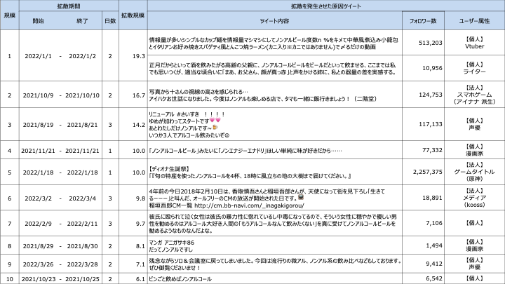Click the ユーザー属性 column header
The width and height of the screenshot is (505, 284).
pos(474,20)
